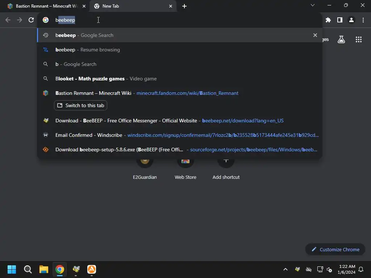Click BeeBEEP bee icon in system tray

click(x=297, y=269)
